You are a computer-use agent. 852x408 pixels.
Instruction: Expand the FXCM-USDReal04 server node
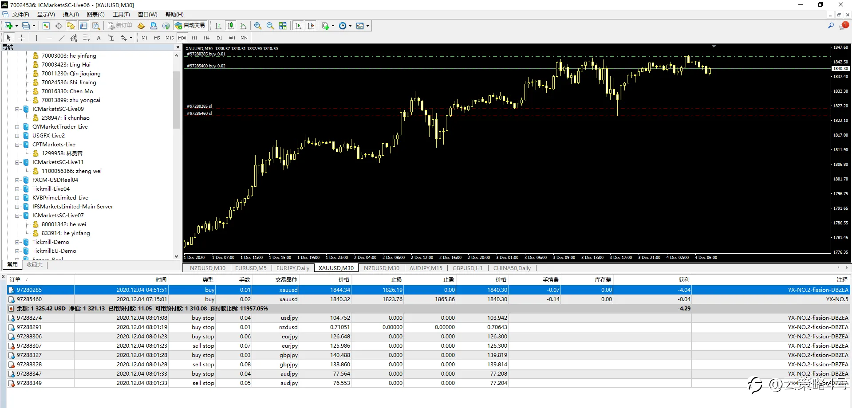17,180
